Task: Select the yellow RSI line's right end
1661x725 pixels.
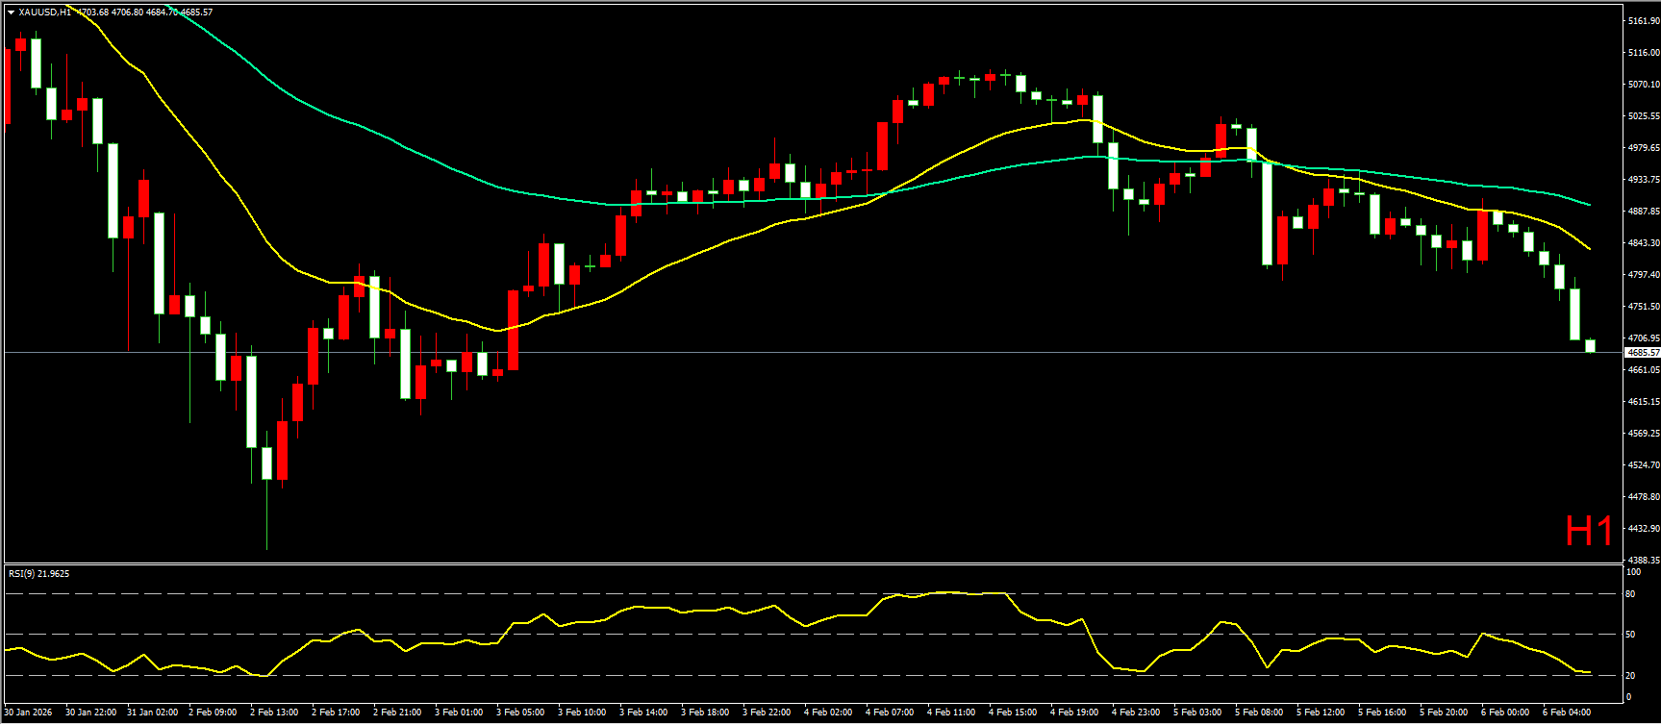Action: click(1589, 672)
